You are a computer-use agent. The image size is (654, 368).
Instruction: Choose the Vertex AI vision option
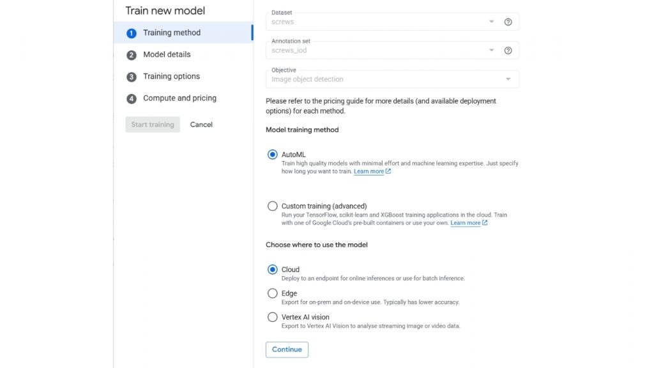[x=273, y=317]
